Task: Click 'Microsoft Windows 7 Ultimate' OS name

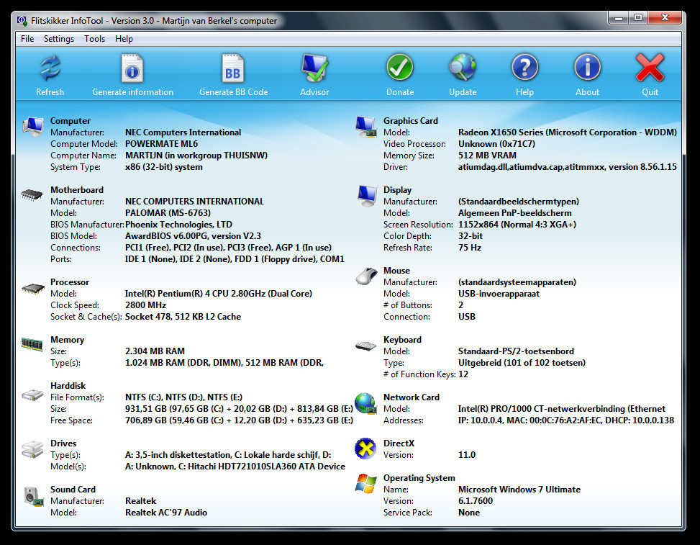Action: click(x=519, y=490)
